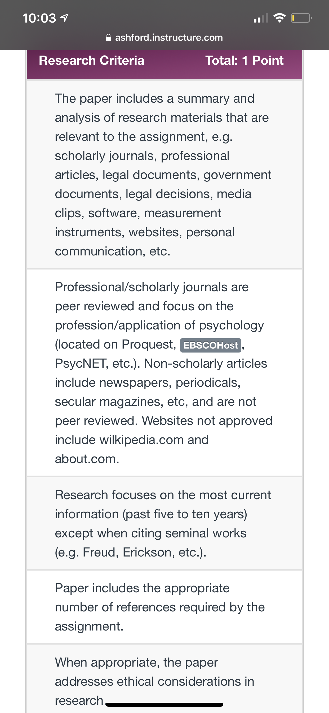
Task: Select the appropriate number of references row
Action: [x=164, y=607]
